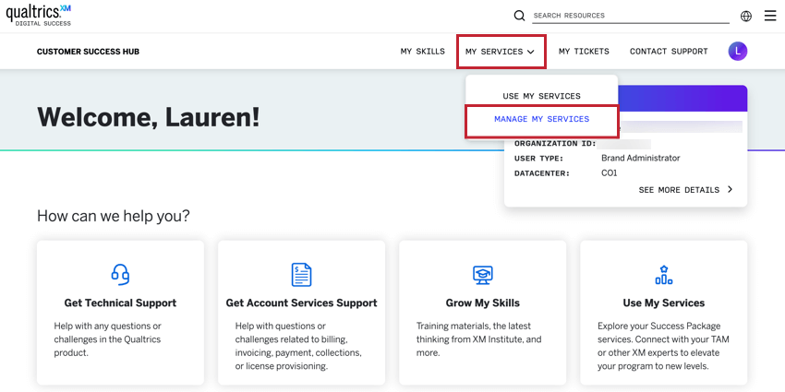The height and width of the screenshot is (392, 785).
Task: Click the graduation cap monitor icon
Action: click(483, 275)
